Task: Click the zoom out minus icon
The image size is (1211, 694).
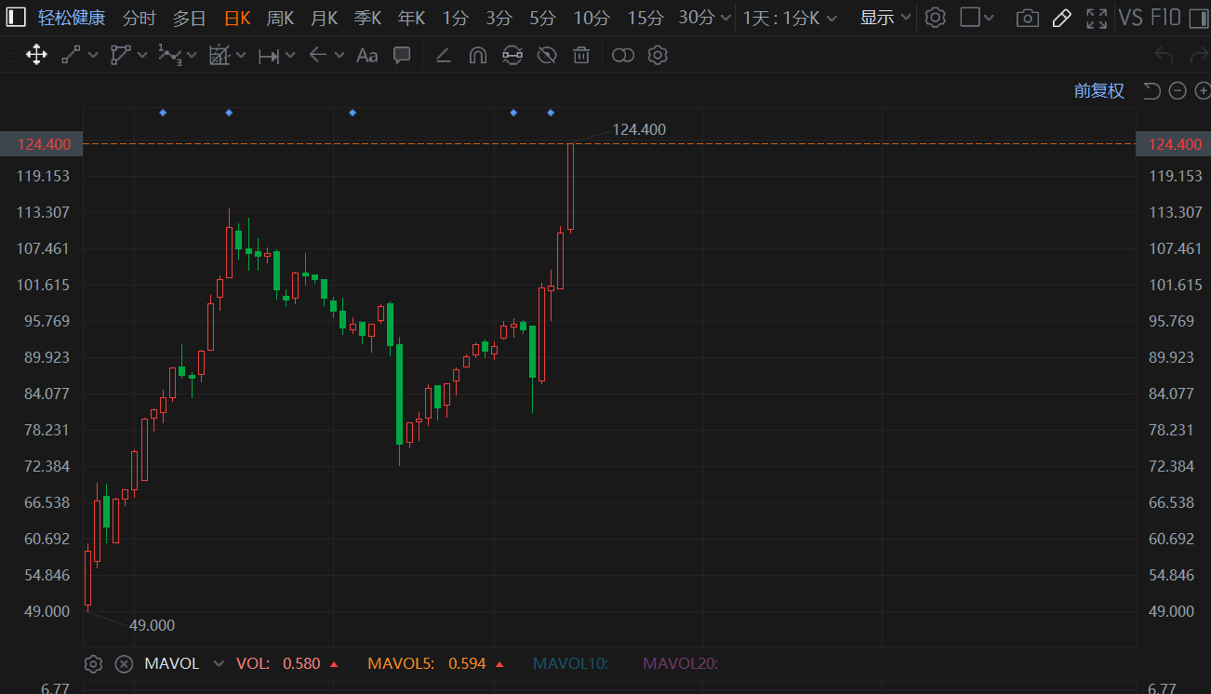Action: pyautogui.click(x=1178, y=90)
